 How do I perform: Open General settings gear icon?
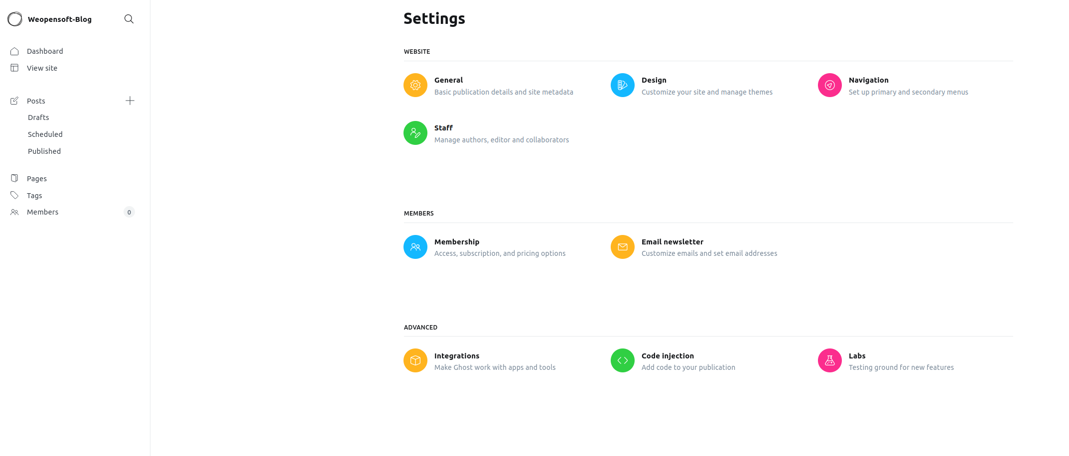[x=415, y=85]
